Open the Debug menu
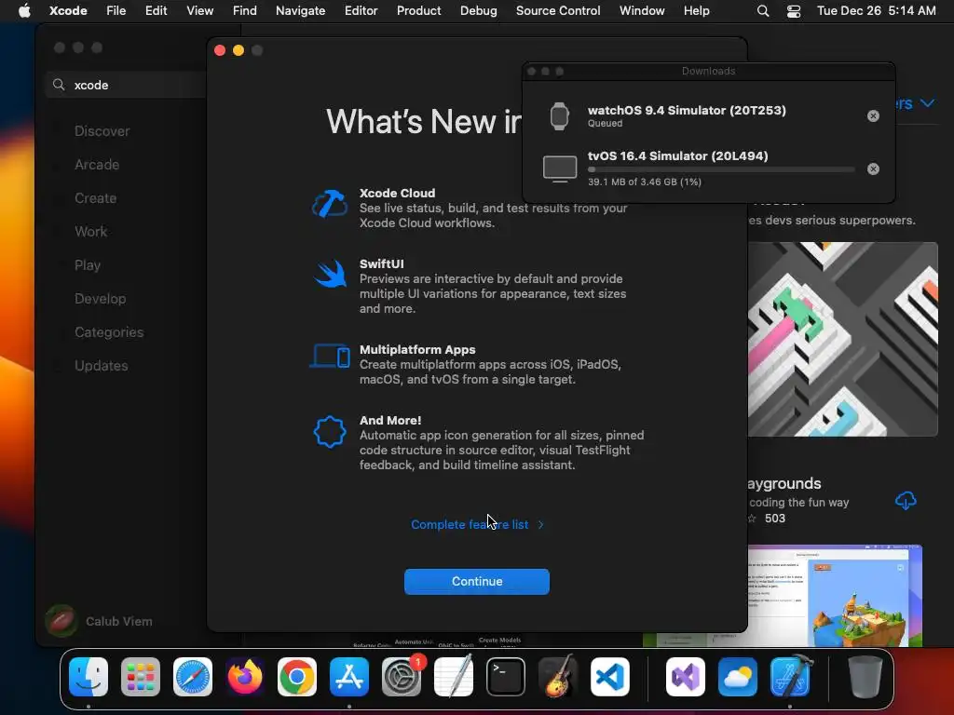 coord(478,10)
